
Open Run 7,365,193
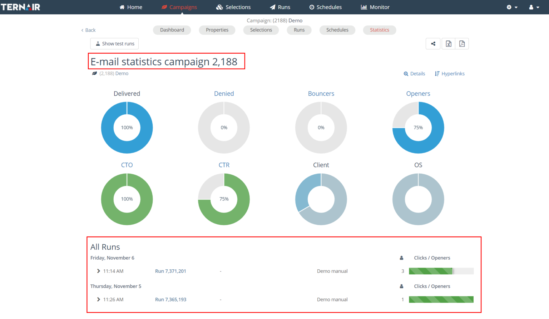point(170,299)
